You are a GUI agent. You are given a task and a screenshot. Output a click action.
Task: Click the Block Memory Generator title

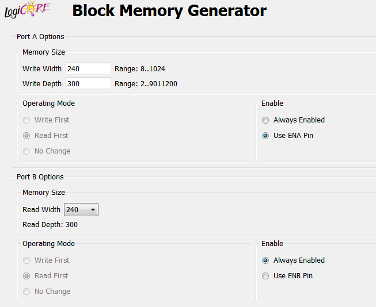tap(169, 10)
